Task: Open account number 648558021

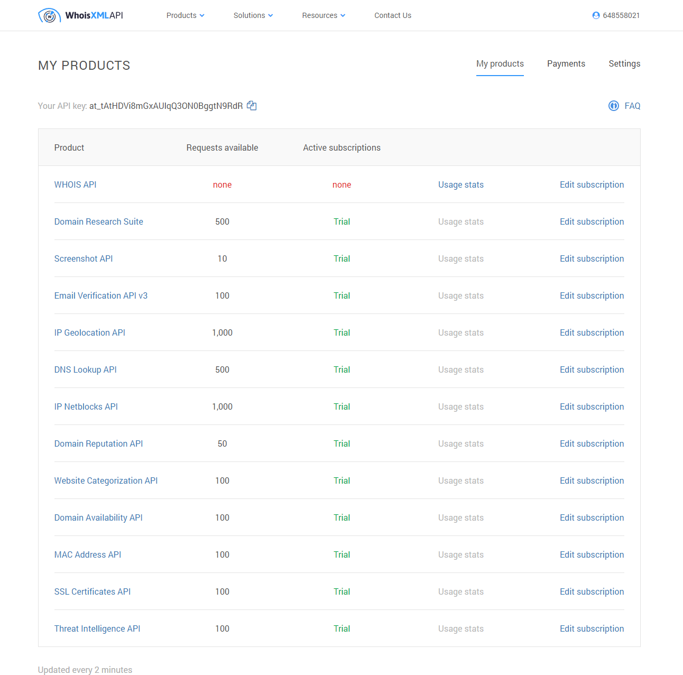Action: point(621,15)
